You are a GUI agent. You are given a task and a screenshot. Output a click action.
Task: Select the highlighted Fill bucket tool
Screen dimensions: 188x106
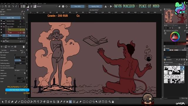pyautogui.click(x=70, y=102)
